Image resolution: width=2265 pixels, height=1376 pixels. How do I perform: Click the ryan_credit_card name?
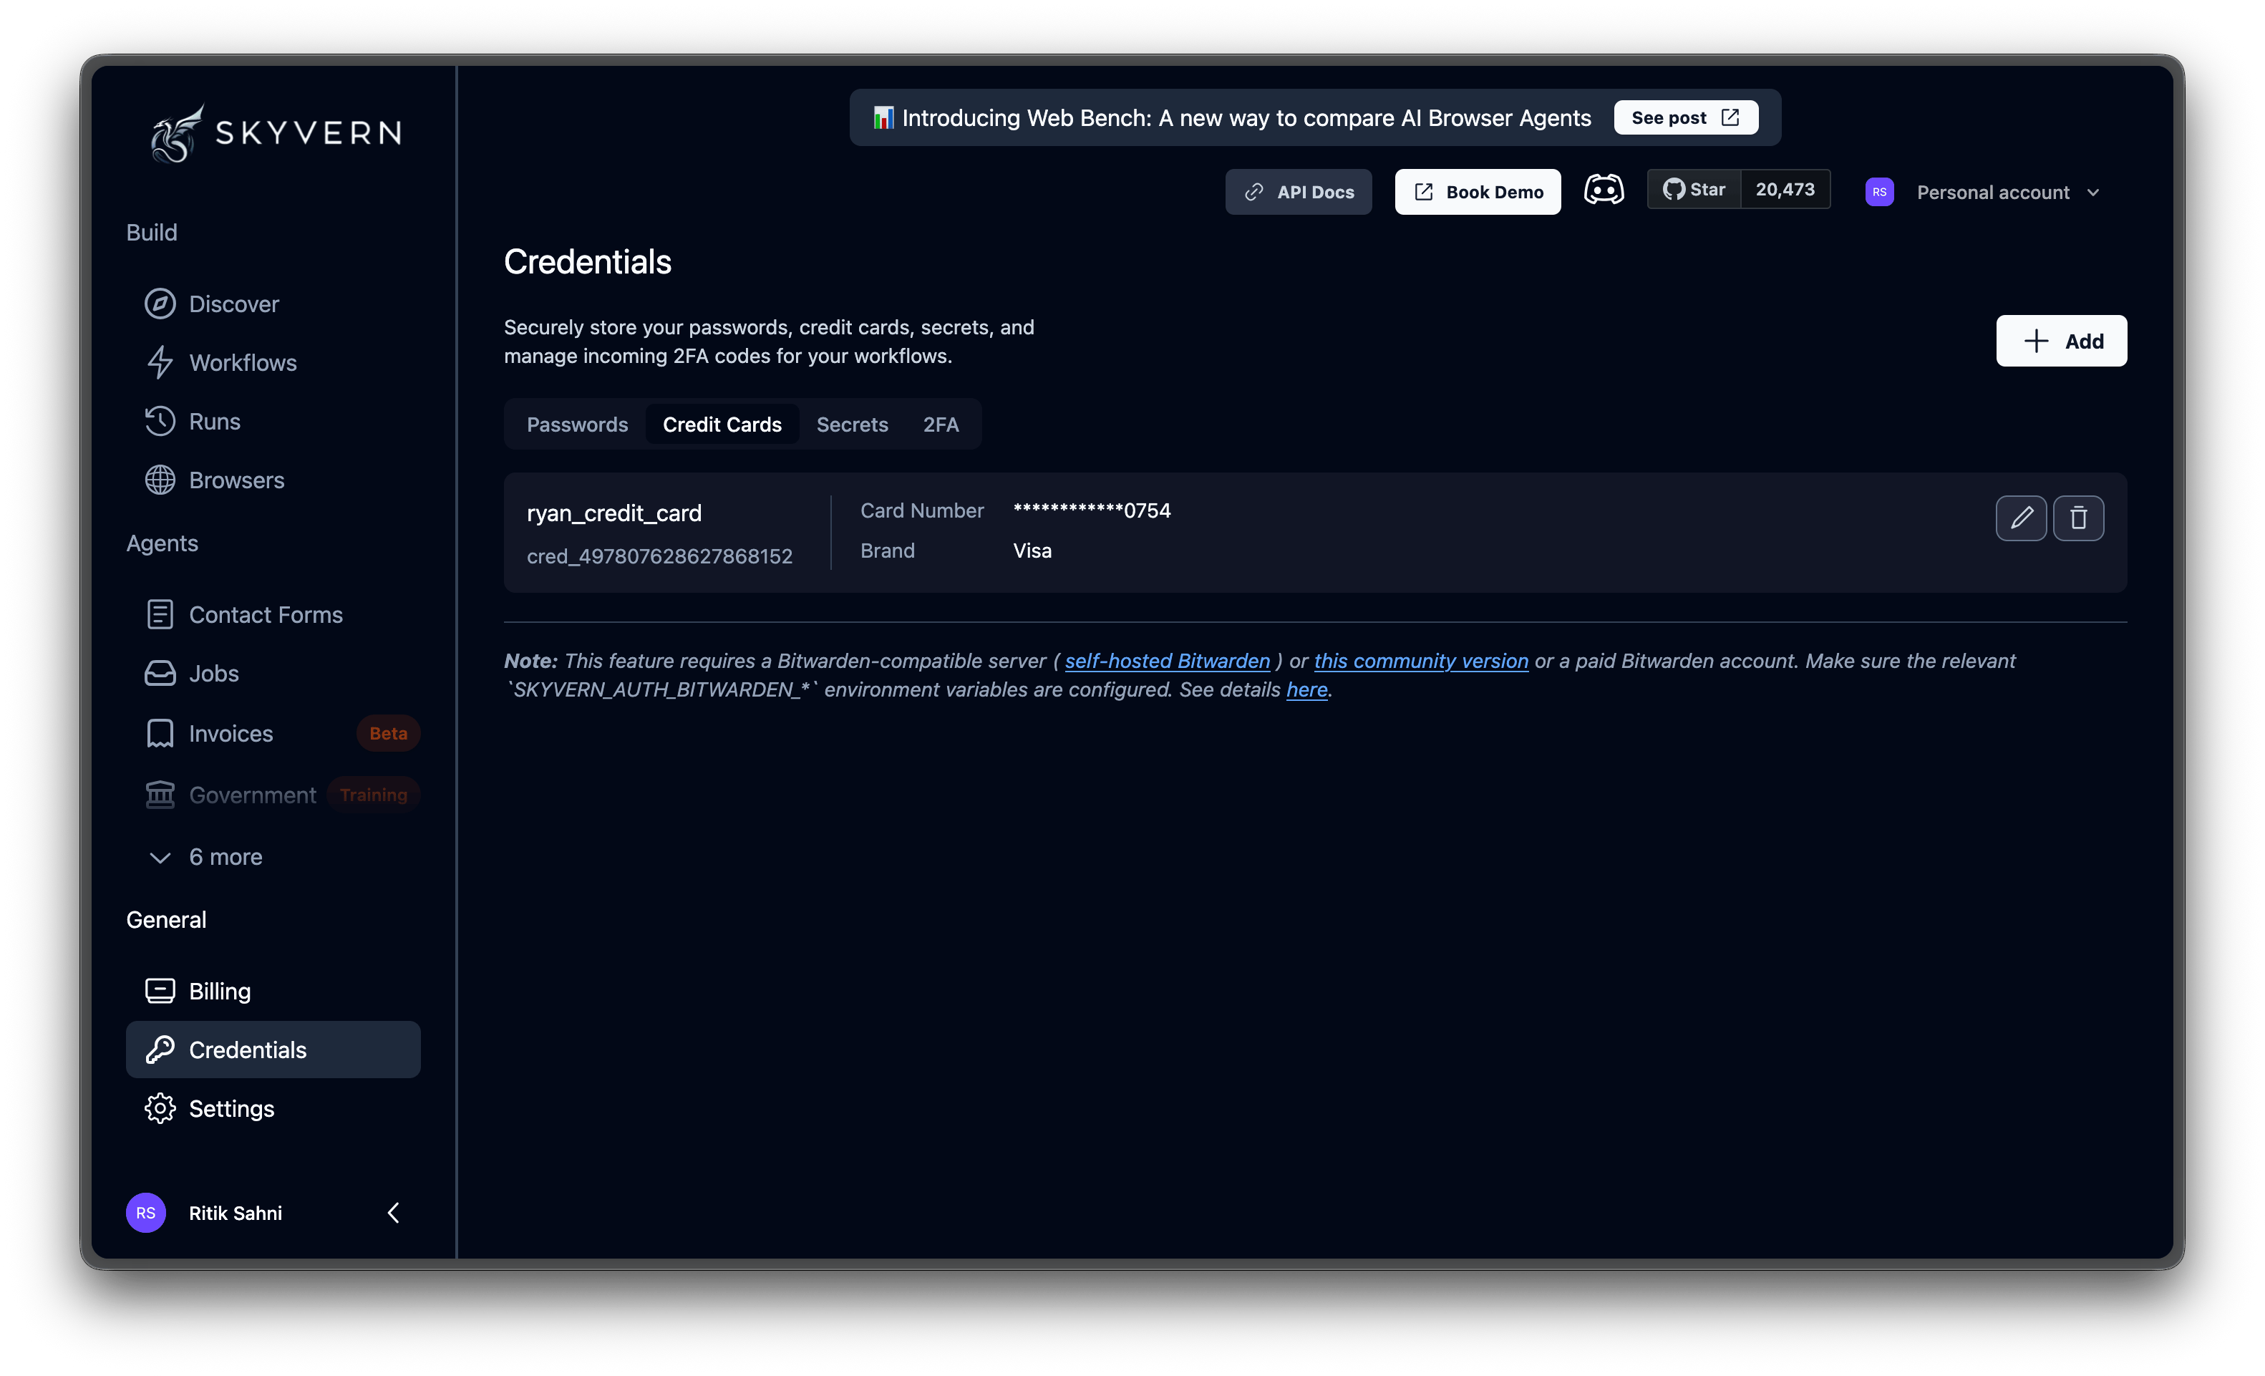[x=614, y=513]
